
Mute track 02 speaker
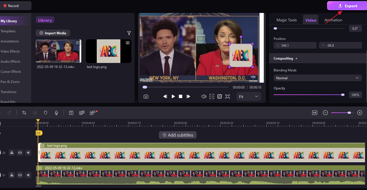click(x=28, y=153)
